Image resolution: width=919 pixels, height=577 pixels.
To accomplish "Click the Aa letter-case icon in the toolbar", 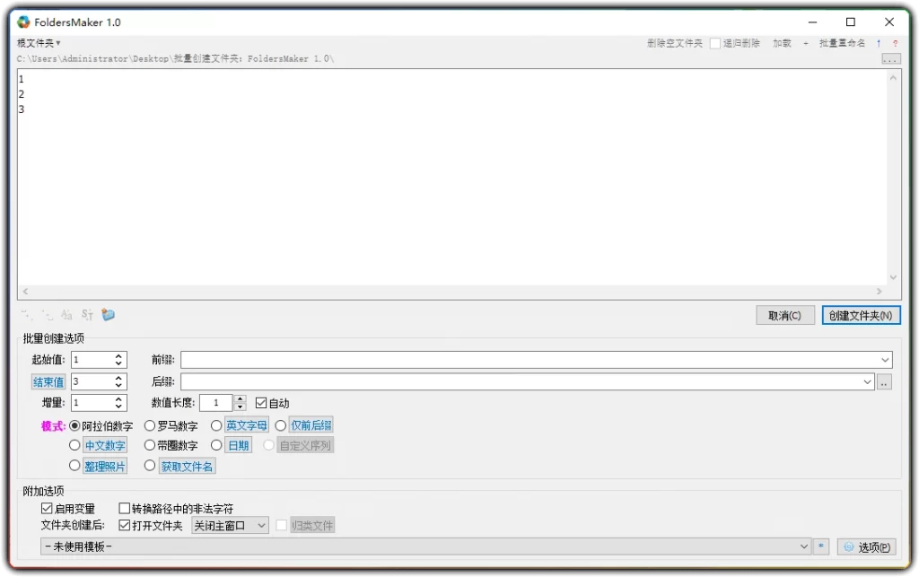I will [x=66, y=315].
